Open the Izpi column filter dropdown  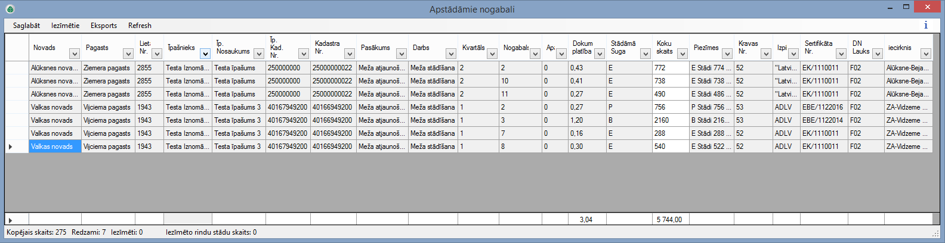point(793,54)
